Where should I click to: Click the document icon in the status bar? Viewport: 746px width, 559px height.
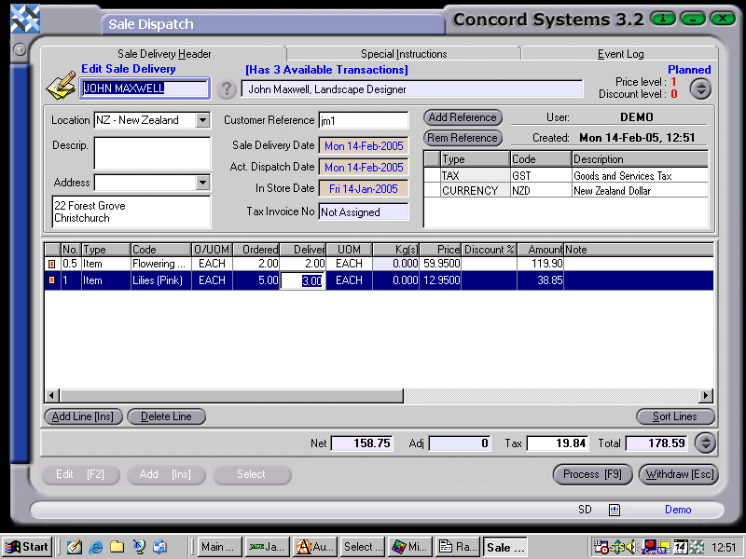point(614,510)
